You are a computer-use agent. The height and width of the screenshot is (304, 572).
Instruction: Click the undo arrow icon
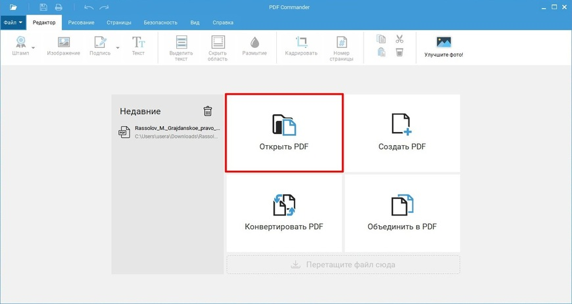click(x=89, y=7)
